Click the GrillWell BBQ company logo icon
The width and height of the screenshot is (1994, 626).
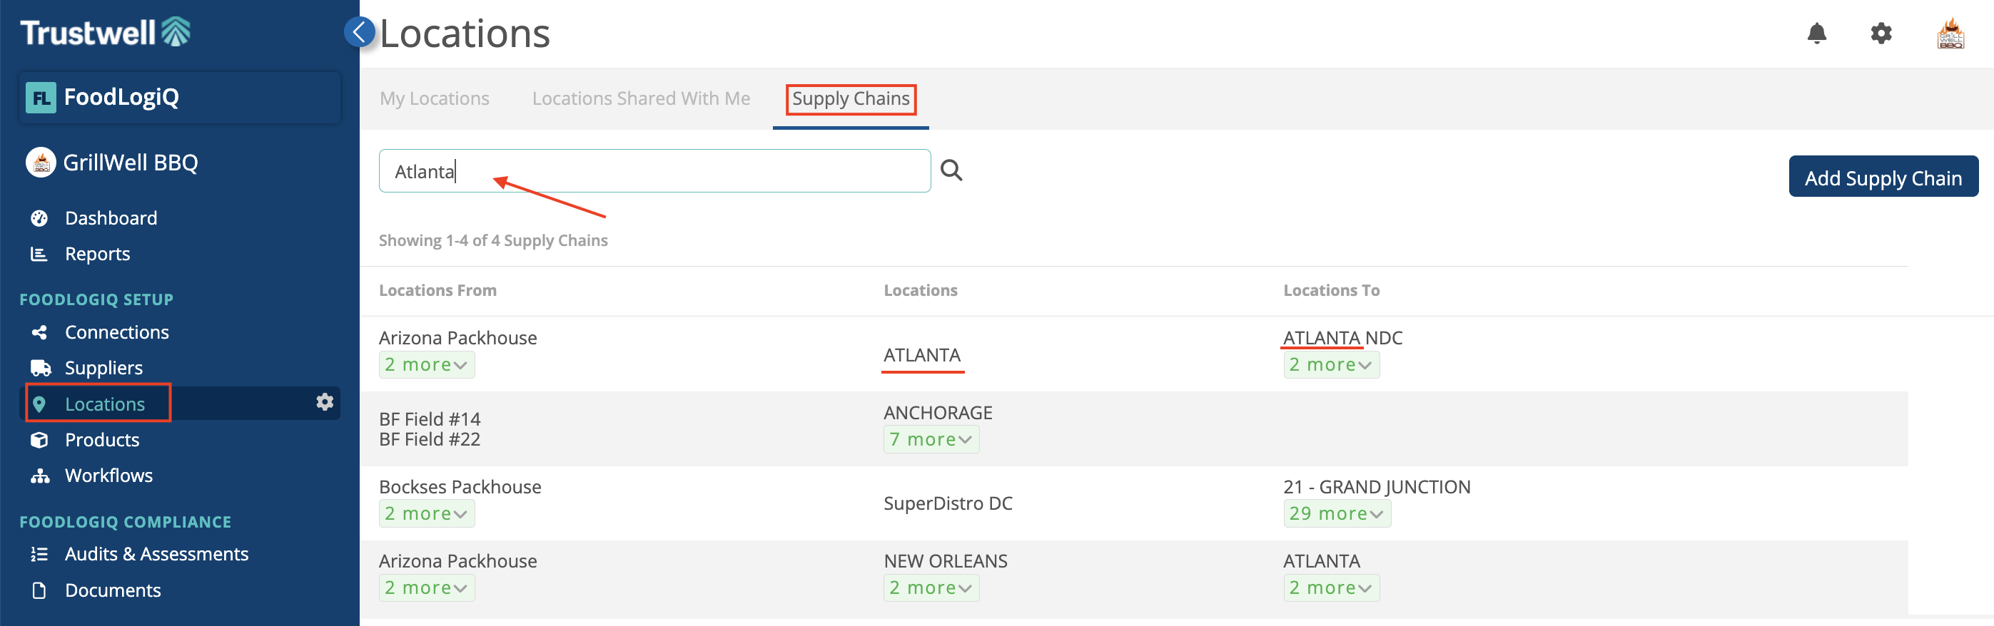tap(40, 163)
